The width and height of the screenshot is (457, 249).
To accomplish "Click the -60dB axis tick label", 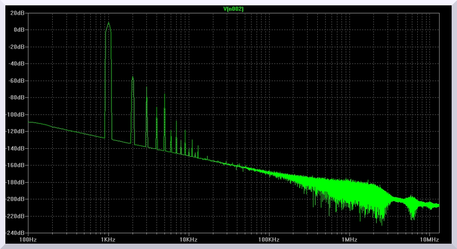I will (17, 81).
